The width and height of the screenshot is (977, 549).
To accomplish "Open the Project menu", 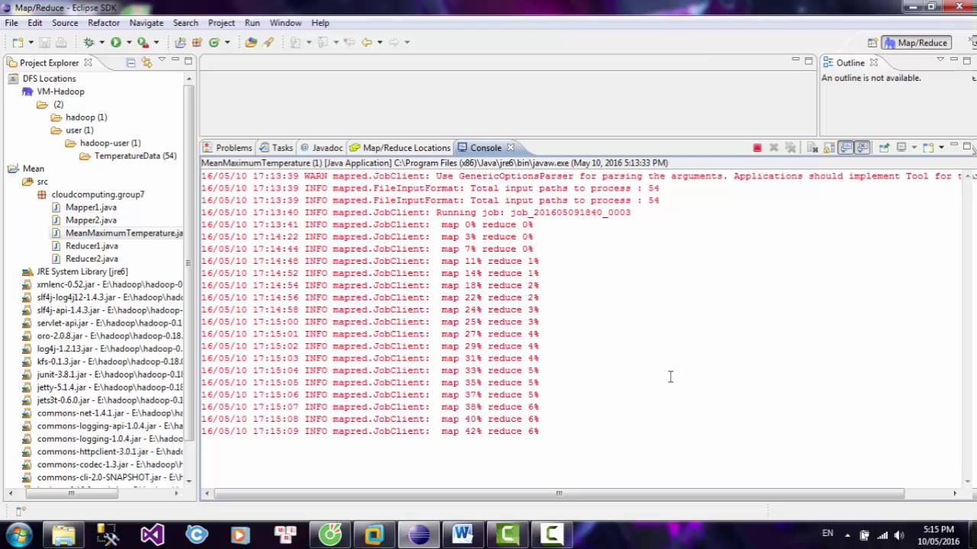I will coord(221,23).
